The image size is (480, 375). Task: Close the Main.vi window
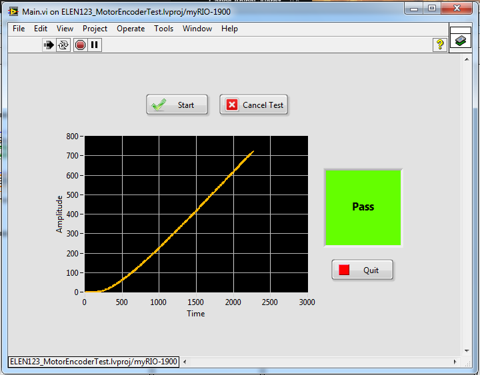457,9
